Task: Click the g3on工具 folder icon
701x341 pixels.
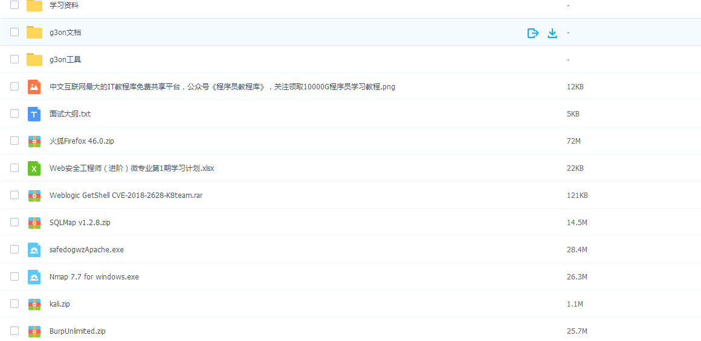Action: pos(34,59)
